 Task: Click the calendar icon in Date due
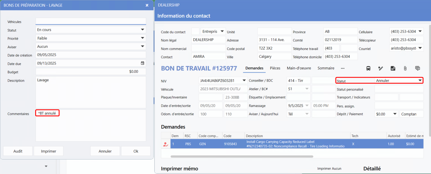pos(143,63)
